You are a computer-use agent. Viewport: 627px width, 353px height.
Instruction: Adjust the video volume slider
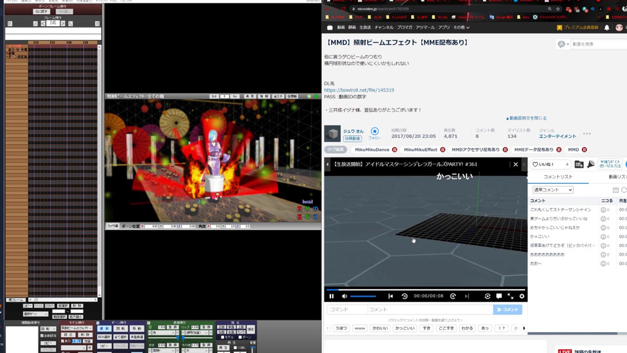coord(363,297)
